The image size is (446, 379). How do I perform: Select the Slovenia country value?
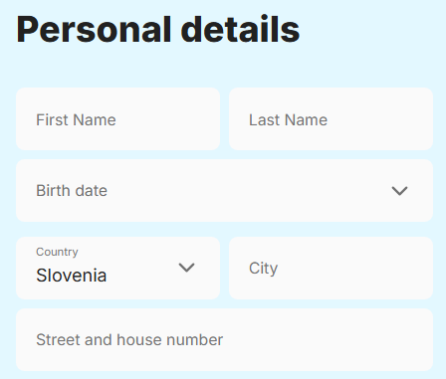[x=72, y=276]
